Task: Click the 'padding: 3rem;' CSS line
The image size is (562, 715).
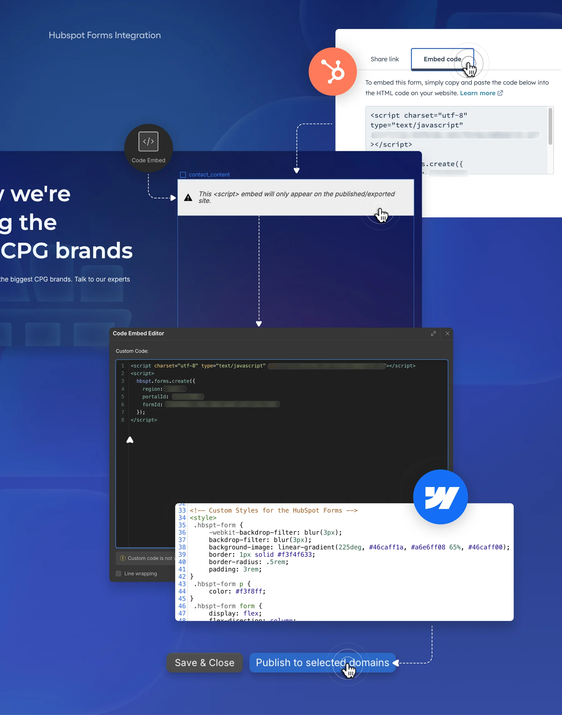Action: click(x=235, y=569)
